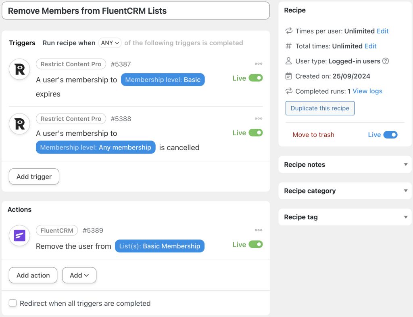Disable the Live toggle on trigger #5387
The width and height of the screenshot is (413, 317).
coord(257,78)
